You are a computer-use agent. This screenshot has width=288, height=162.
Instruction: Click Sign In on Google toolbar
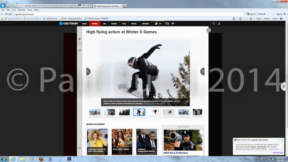(x=279, y=14)
